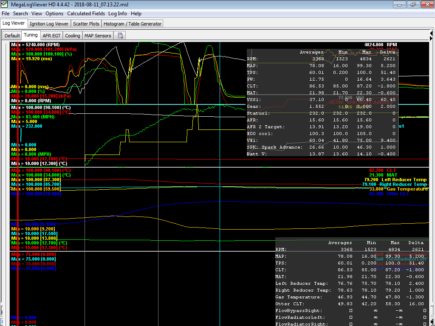Click the '4024.000 RPM' cursor value readout

[380, 45]
